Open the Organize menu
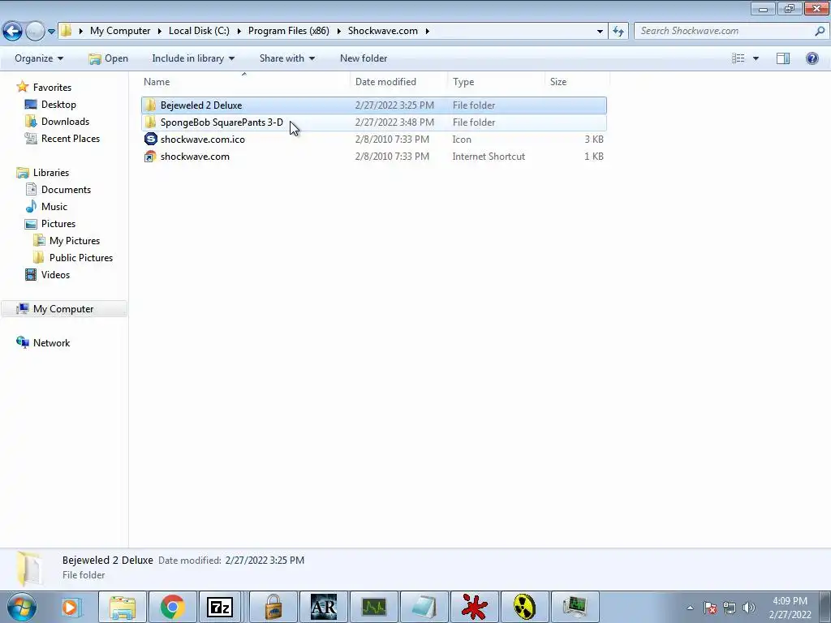This screenshot has width=831, height=623. click(x=39, y=58)
